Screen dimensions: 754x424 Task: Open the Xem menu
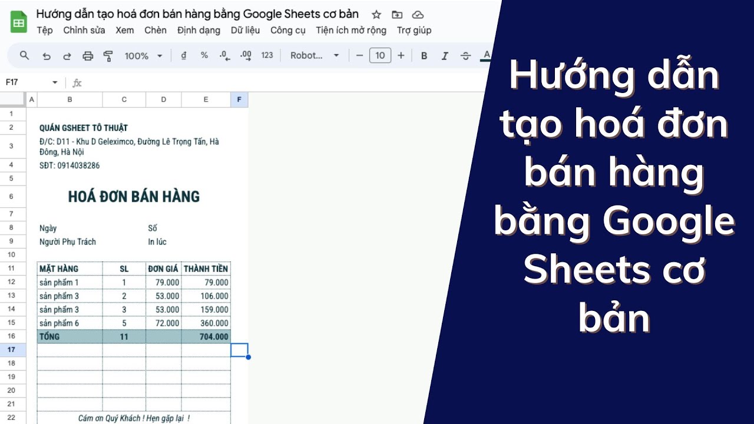coord(124,30)
